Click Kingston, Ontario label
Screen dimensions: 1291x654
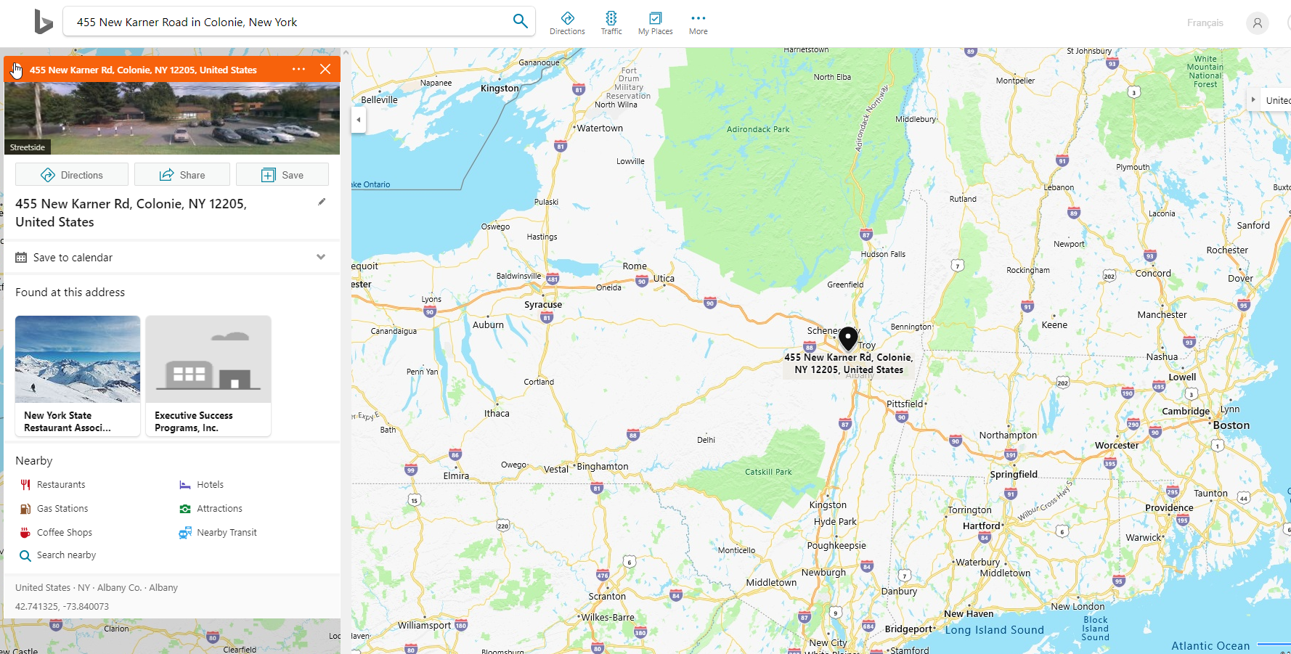pyautogui.click(x=500, y=89)
